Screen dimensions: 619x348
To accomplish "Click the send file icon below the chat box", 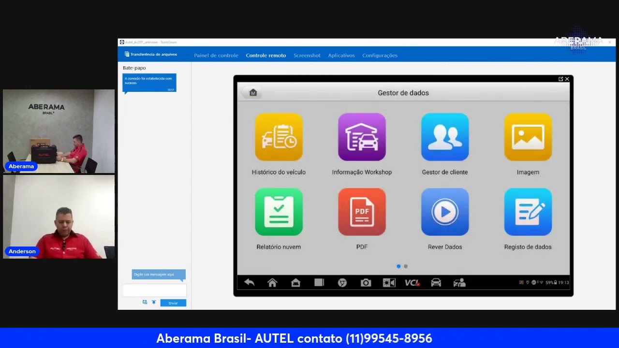I will (145, 302).
